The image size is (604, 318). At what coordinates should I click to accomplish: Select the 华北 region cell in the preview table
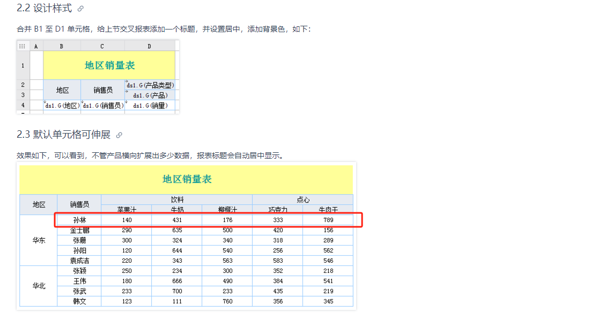[x=39, y=286]
